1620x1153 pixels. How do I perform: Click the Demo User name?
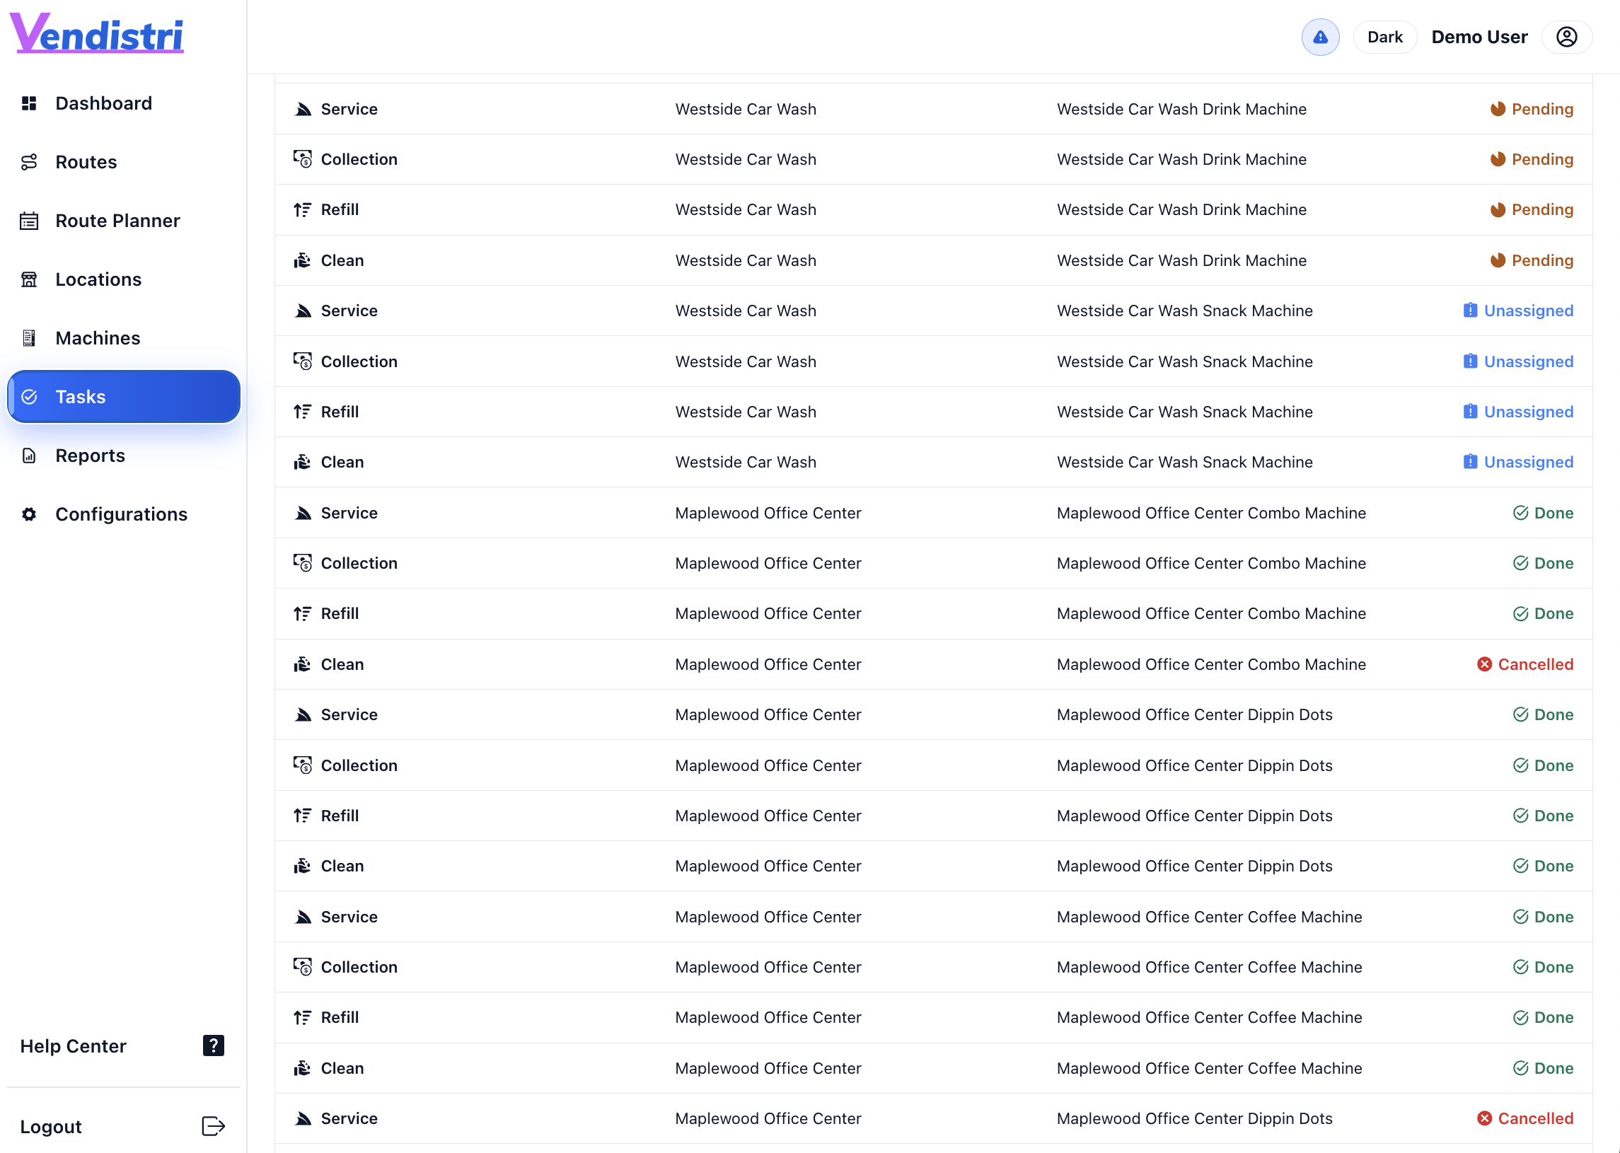click(1479, 37)
